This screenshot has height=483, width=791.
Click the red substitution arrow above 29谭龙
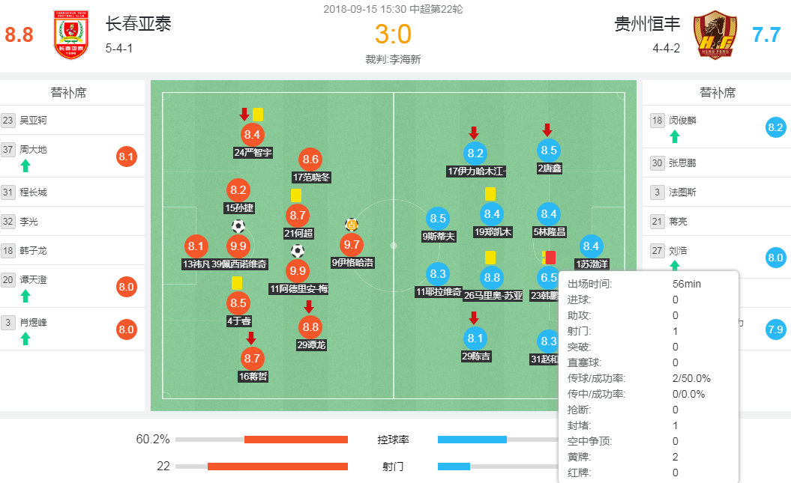(310, 307)
